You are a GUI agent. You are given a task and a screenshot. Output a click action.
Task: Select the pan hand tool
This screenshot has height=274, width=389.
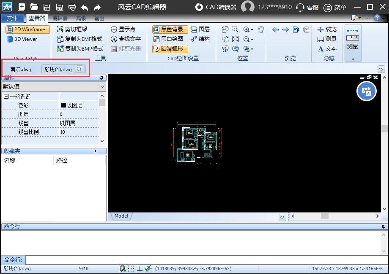click(x=261, y=30)
